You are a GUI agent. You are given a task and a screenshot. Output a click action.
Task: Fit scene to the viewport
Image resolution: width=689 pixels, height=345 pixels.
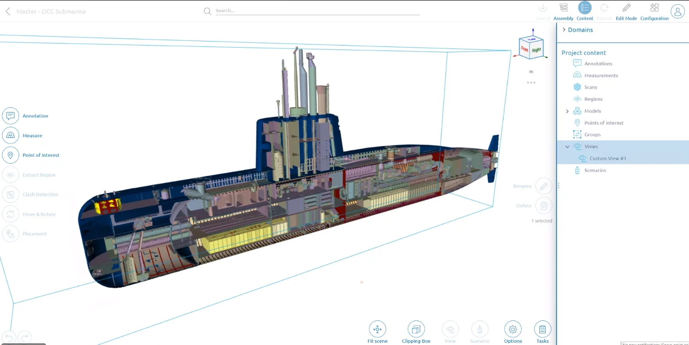(x=377, y=329)
